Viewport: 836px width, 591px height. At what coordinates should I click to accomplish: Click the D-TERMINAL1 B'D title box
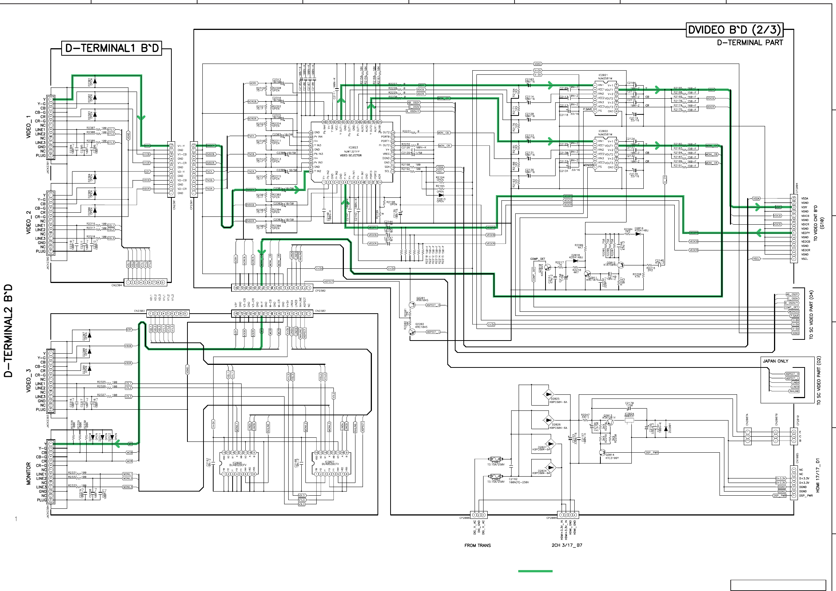pyautogui.click(x=112, y=48)
